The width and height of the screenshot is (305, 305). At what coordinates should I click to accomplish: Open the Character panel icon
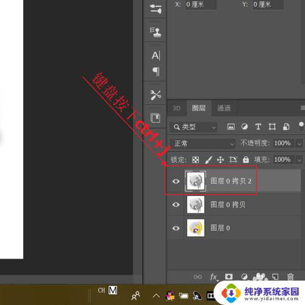coord(156,56)
